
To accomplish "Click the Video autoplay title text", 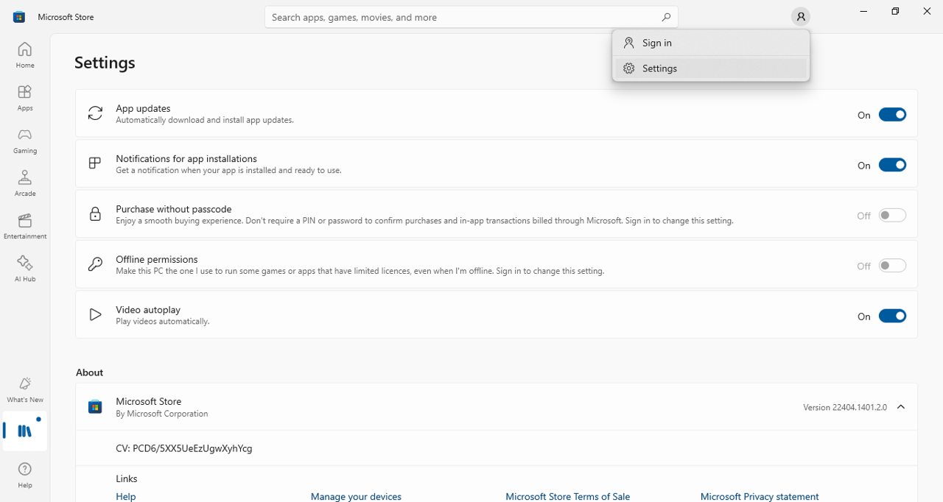I will 148,309.
